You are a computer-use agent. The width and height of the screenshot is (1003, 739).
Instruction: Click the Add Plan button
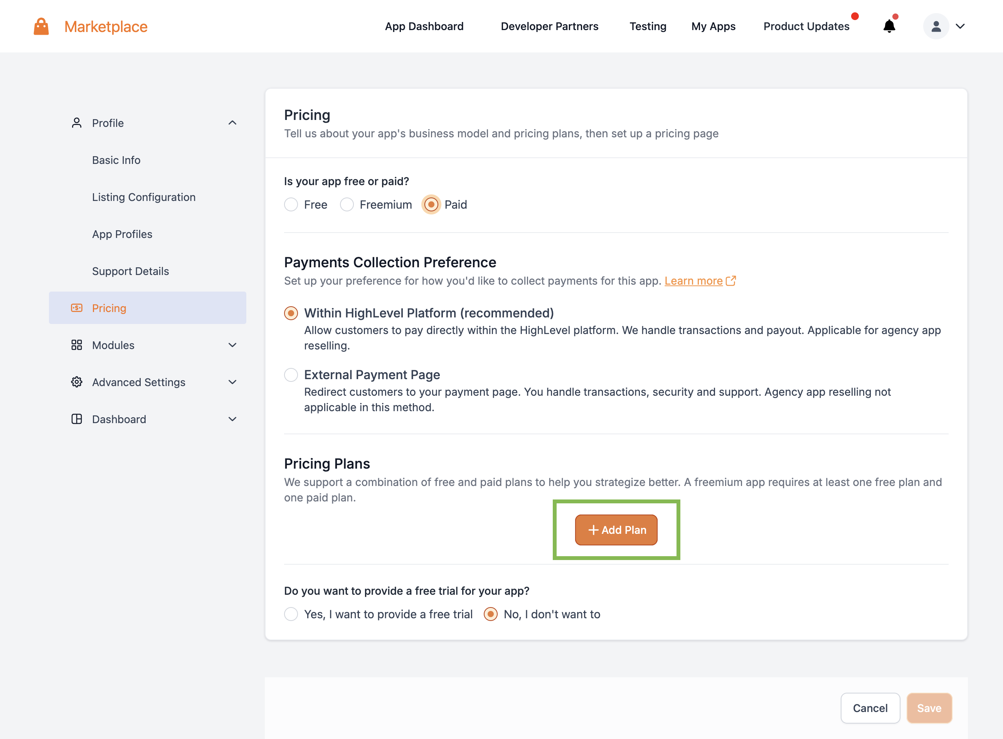[x=616, y=530]
